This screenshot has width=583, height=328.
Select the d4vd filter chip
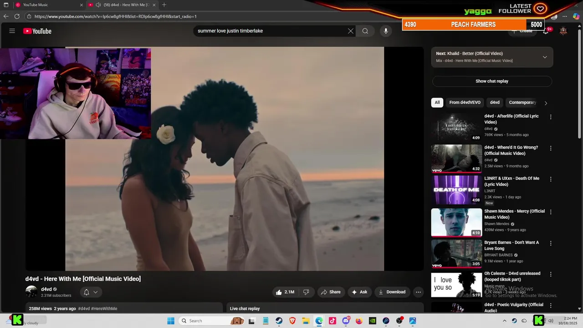click(x=495, y=102)
